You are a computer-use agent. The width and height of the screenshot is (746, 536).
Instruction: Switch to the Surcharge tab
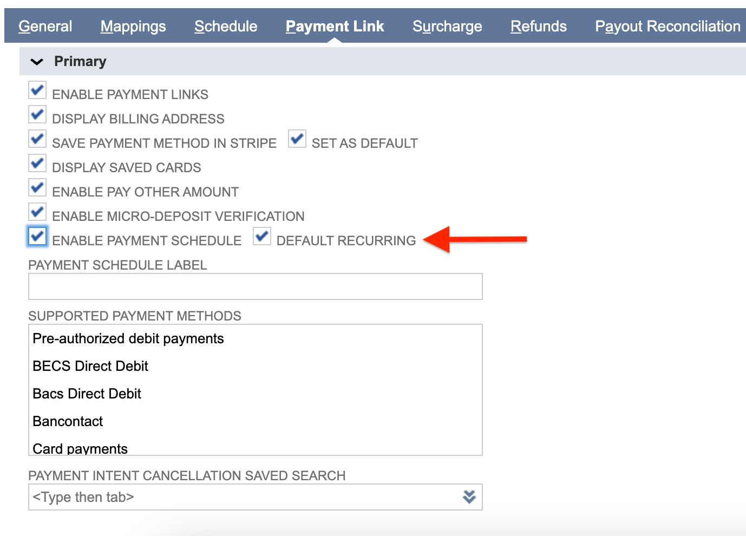coord(447,25)
